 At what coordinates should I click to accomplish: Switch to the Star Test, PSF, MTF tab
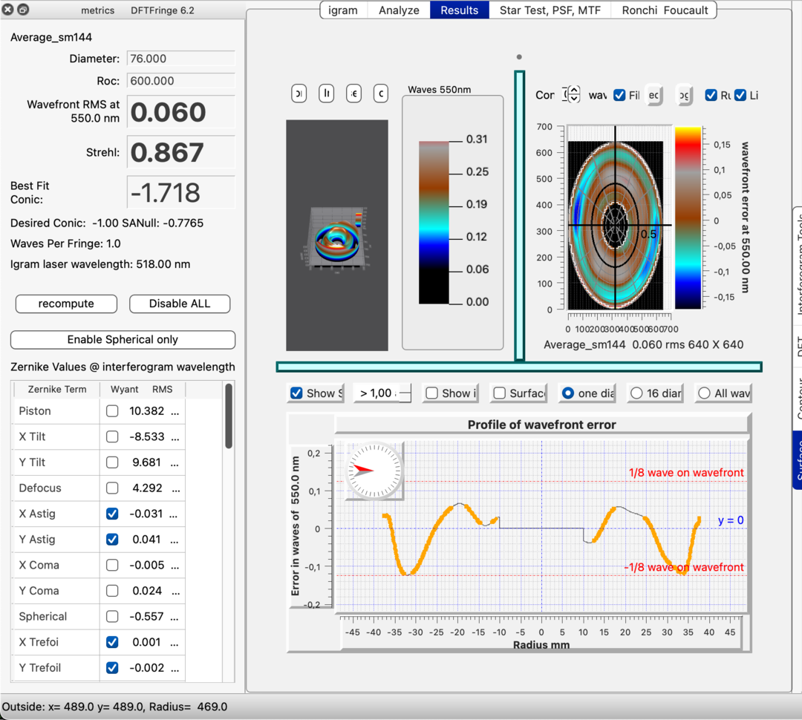[550, 10]
